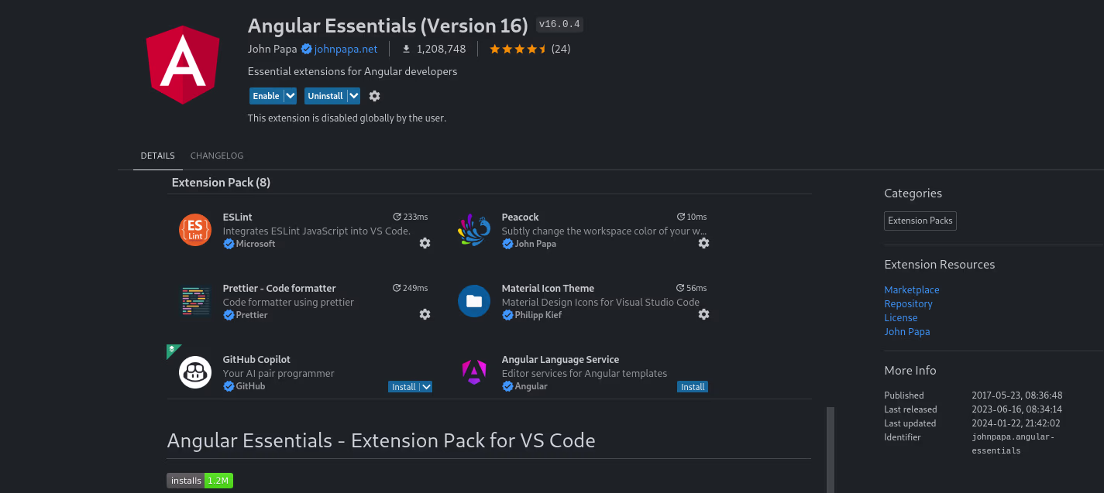The height and width of the screenshot is (493, 1104).
Task: Click the Last updated 2024-01-22 value
Action: click(x=1016, y=423)
